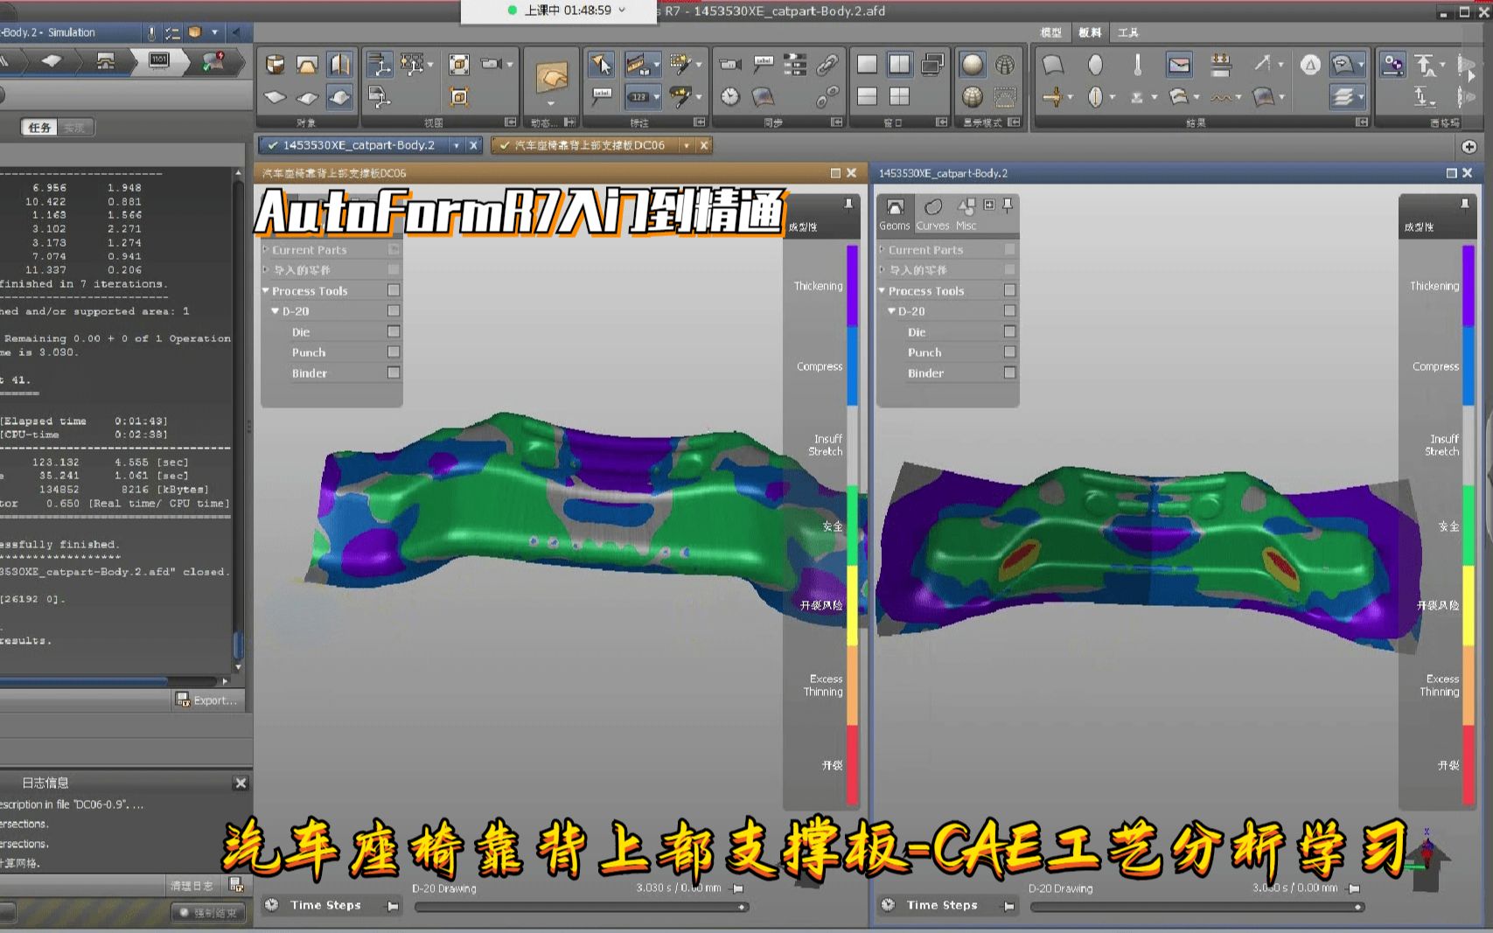Switch to the 工具 ribbon tab
Image resolution: width=1493 pixels, height=933 pixels.
[x=1130, y=32]
